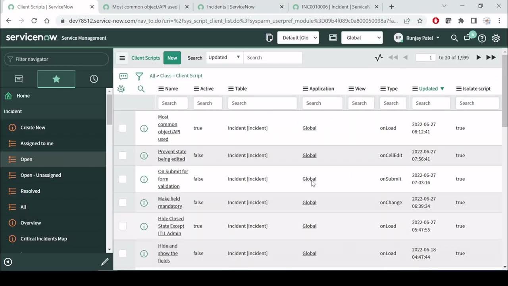The width and height of the screenshot is (508, 286).
Task: Open Open - Unassigned module
Action: coord(41,175)
